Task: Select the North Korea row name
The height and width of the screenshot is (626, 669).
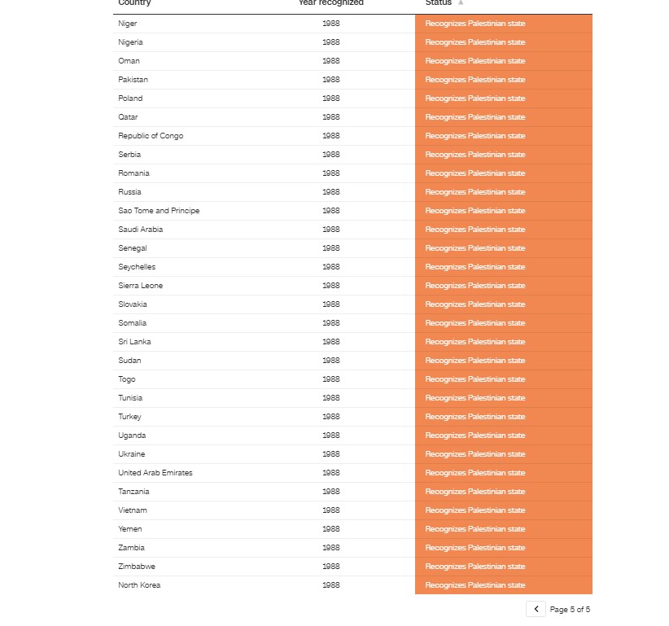Action: [139, 585]
